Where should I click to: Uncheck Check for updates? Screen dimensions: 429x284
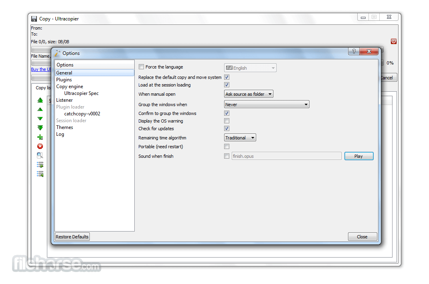tap(227, 129)
